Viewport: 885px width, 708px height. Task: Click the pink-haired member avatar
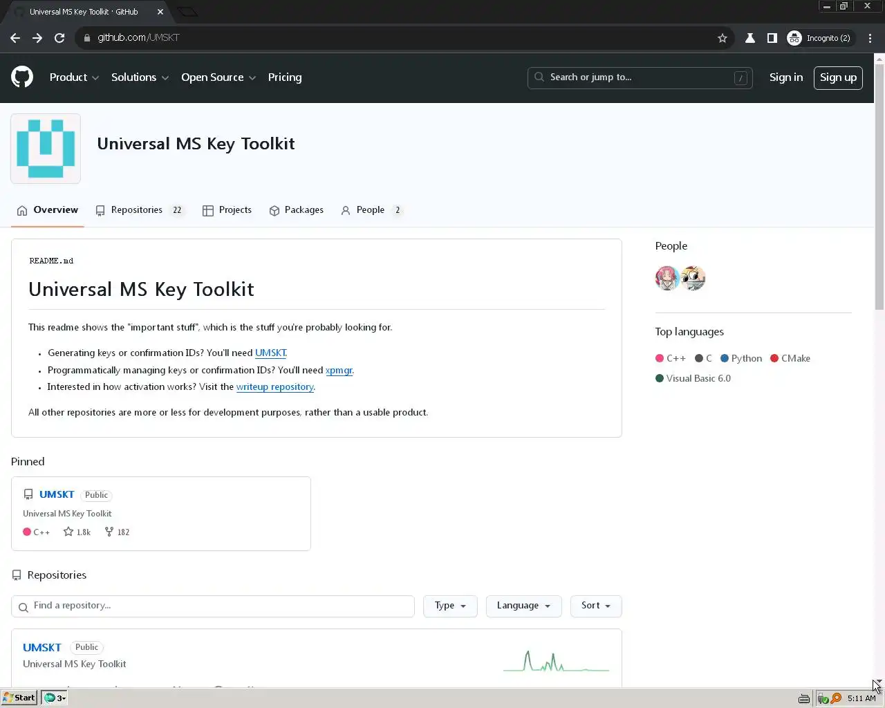tap(667, 278)
